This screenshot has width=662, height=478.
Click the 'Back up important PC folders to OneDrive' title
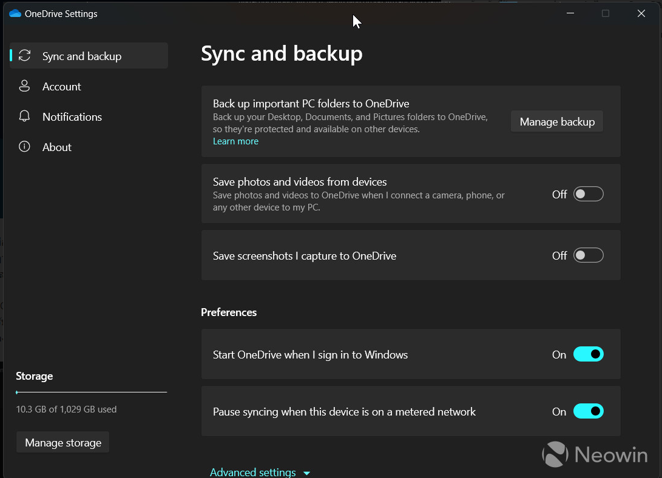tap(311, 103)
